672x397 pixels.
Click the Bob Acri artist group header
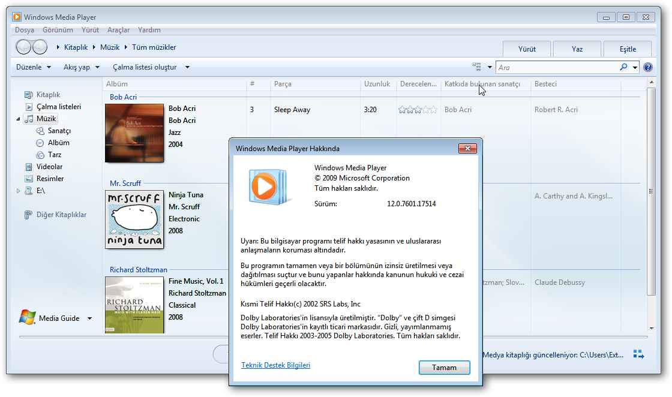pyautogui.click(x=123, y=97)
